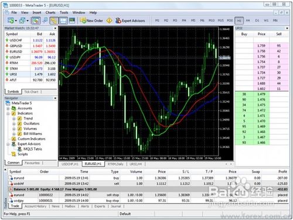293x220 pixels.
Task: Click buy price 1.479 in depth panel
Action: point(261,94)
